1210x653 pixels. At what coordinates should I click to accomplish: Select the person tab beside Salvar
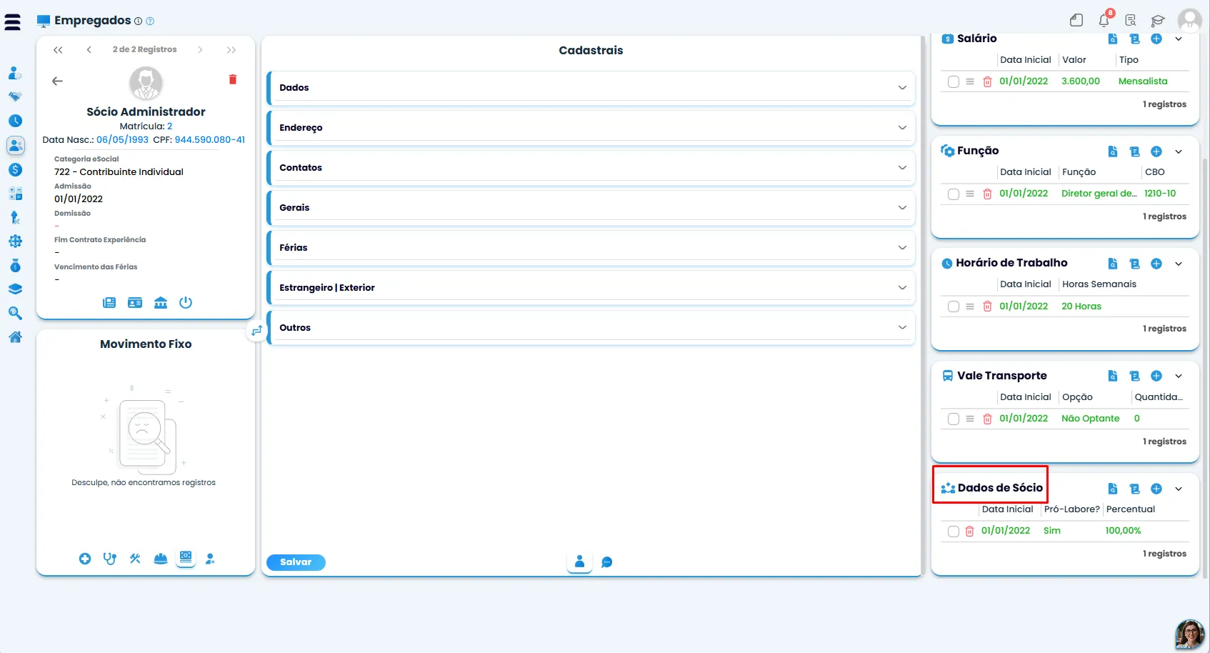tap(579, 562)
